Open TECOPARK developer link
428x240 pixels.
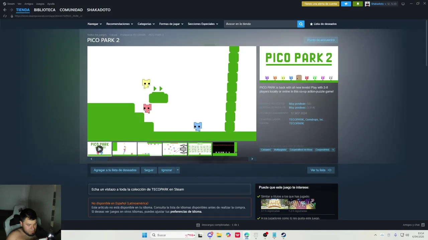tap(296, 119)
